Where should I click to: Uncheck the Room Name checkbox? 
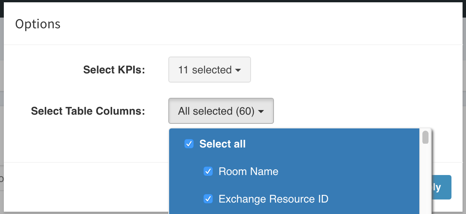[x=208, y=172]
